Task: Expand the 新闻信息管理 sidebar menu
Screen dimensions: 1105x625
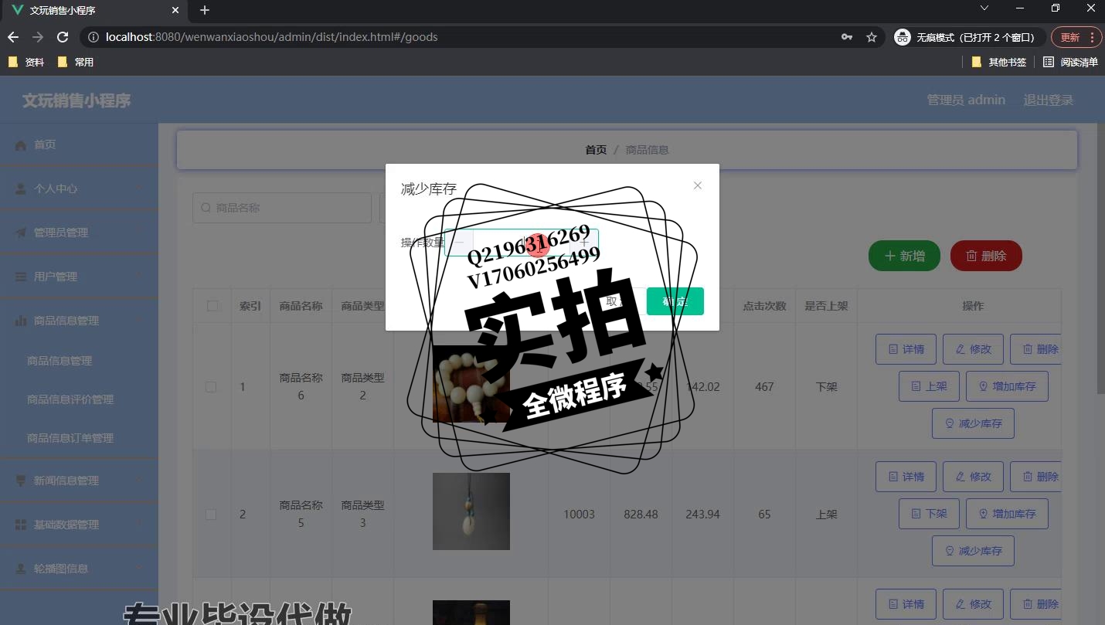Action: pos(79,481)
